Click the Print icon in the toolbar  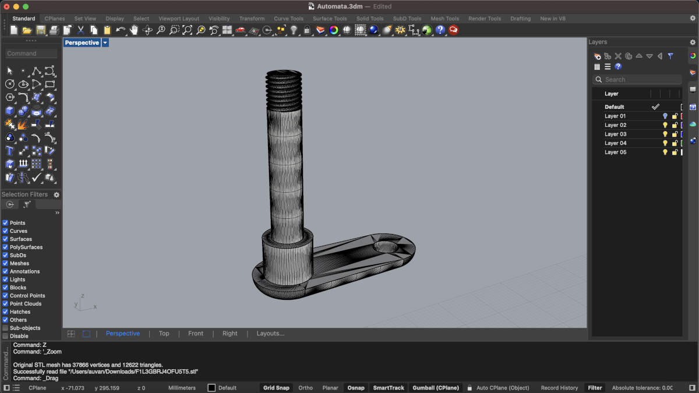click(x=54, y=30)
